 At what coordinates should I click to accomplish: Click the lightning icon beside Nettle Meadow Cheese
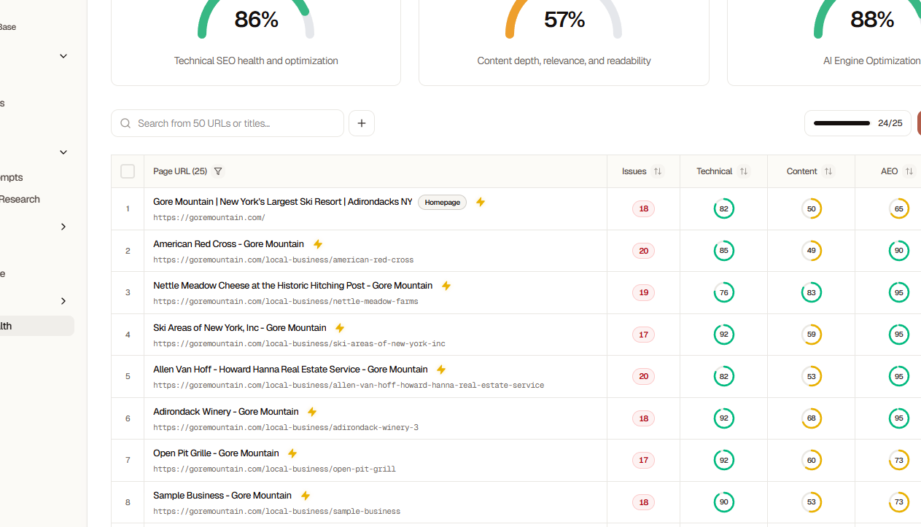pyautogui.click(x=446, y=286)
